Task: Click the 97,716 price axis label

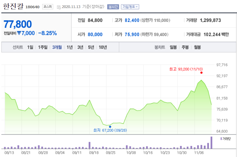Action: point(222,65)
